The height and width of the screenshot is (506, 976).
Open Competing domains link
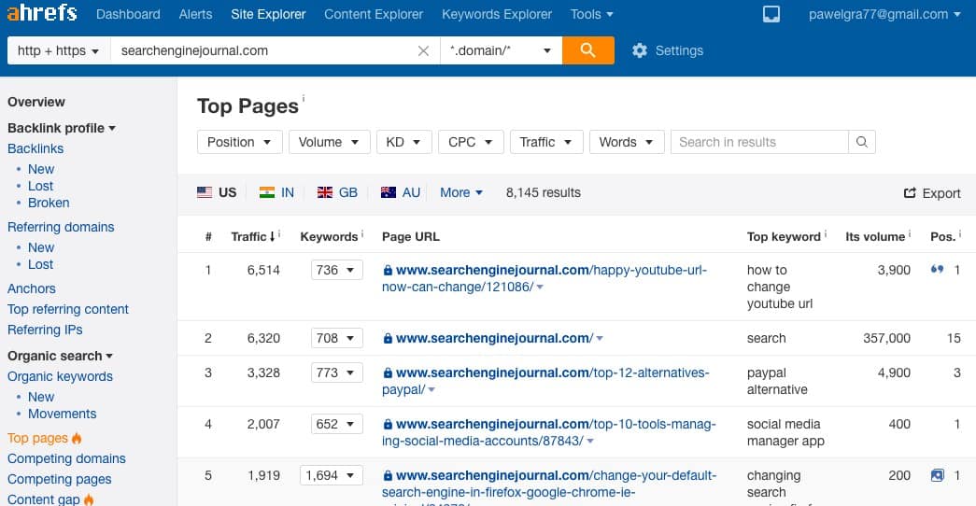(66, 458)
